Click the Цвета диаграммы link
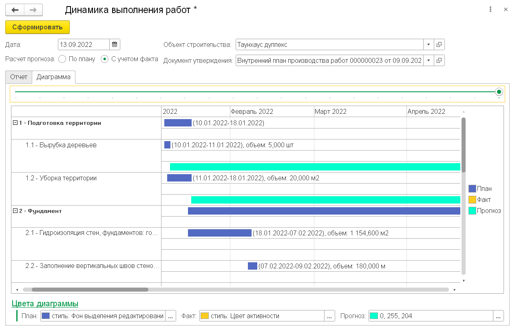Viewport: 517px width, 330px height. [x=45, y=303]
